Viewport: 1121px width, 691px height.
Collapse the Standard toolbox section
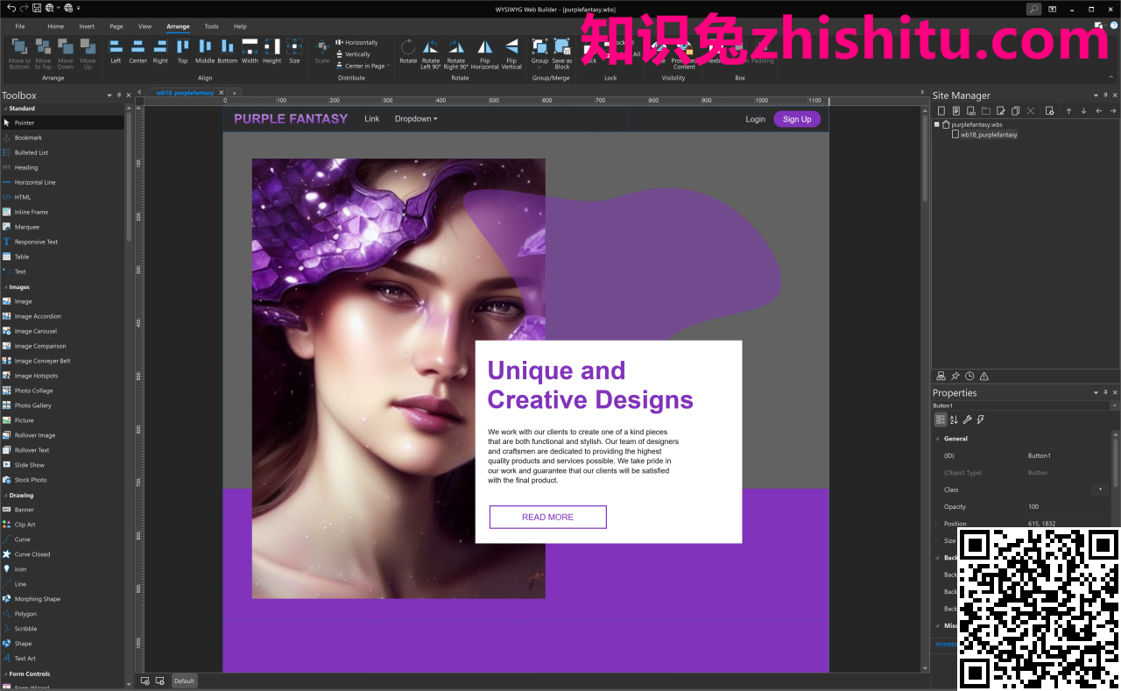[4, 109]
